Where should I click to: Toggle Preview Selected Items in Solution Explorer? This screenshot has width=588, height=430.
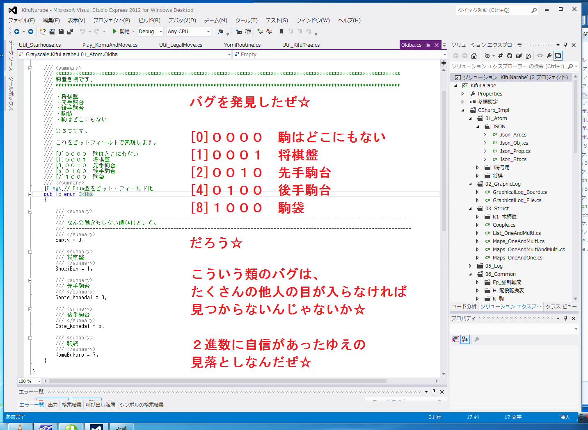pos(558,56)
